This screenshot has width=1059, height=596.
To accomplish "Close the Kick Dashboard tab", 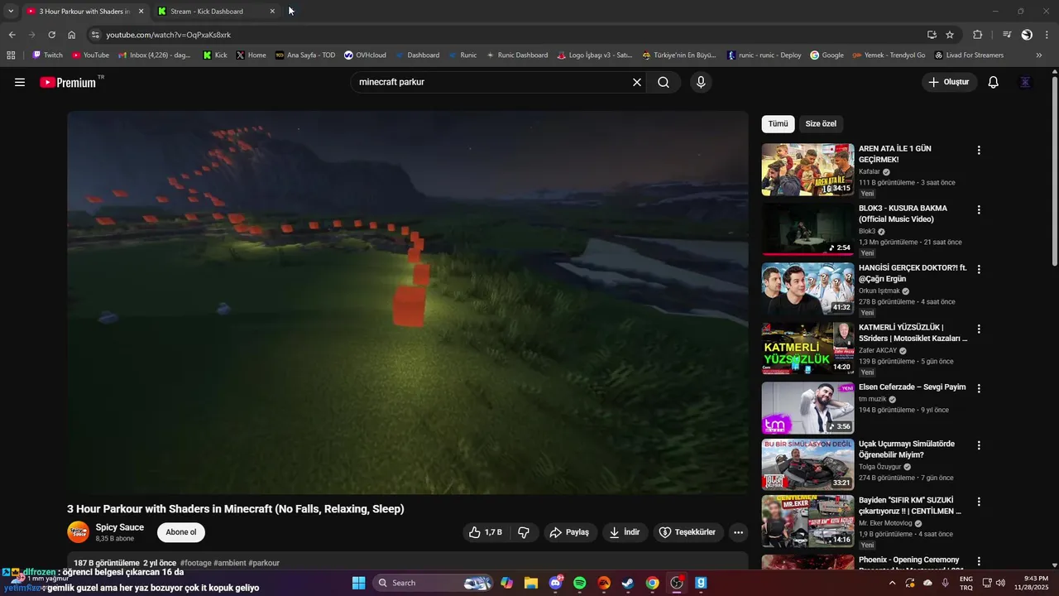I will point(272,12).
